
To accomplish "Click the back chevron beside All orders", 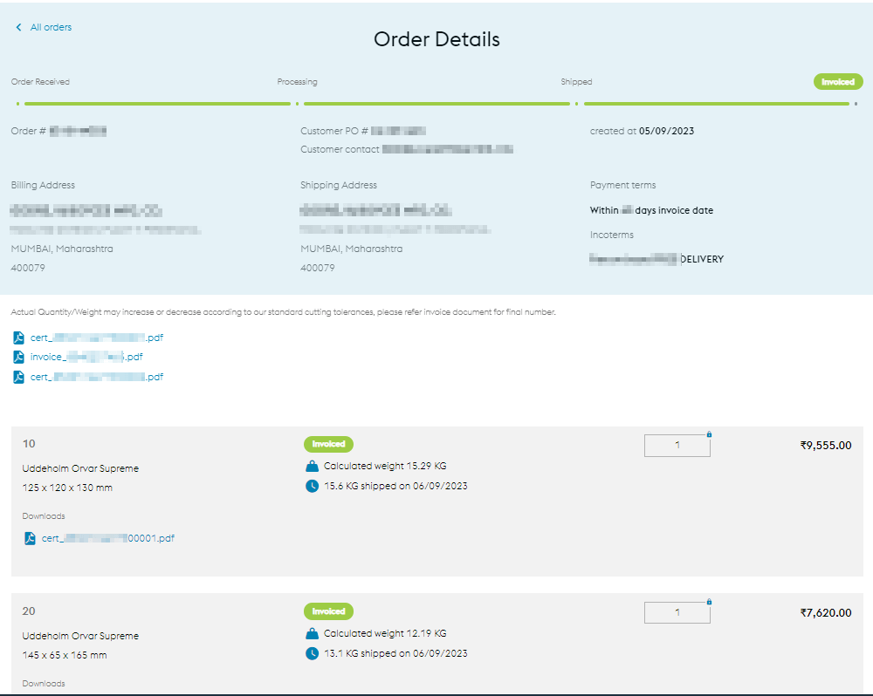I will [x=18, y=28].
